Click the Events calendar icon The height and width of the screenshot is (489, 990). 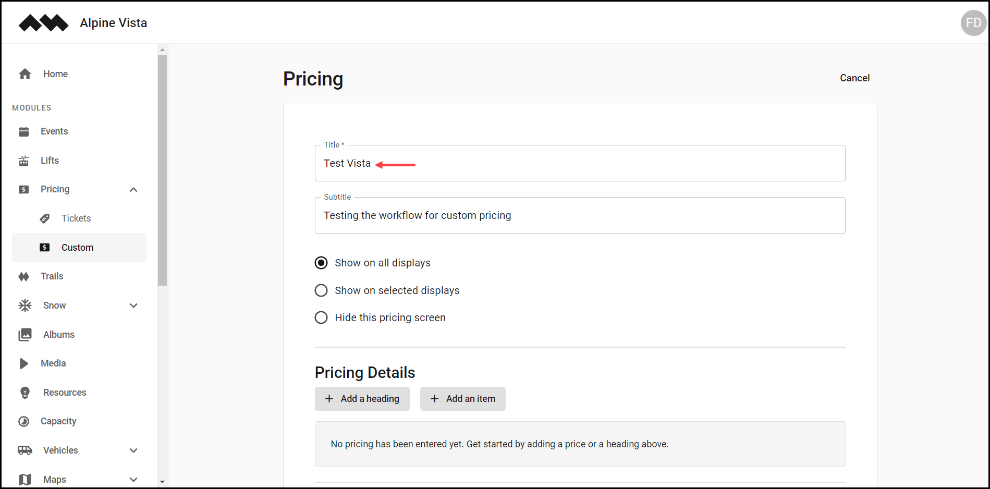(x=24, y=131)
